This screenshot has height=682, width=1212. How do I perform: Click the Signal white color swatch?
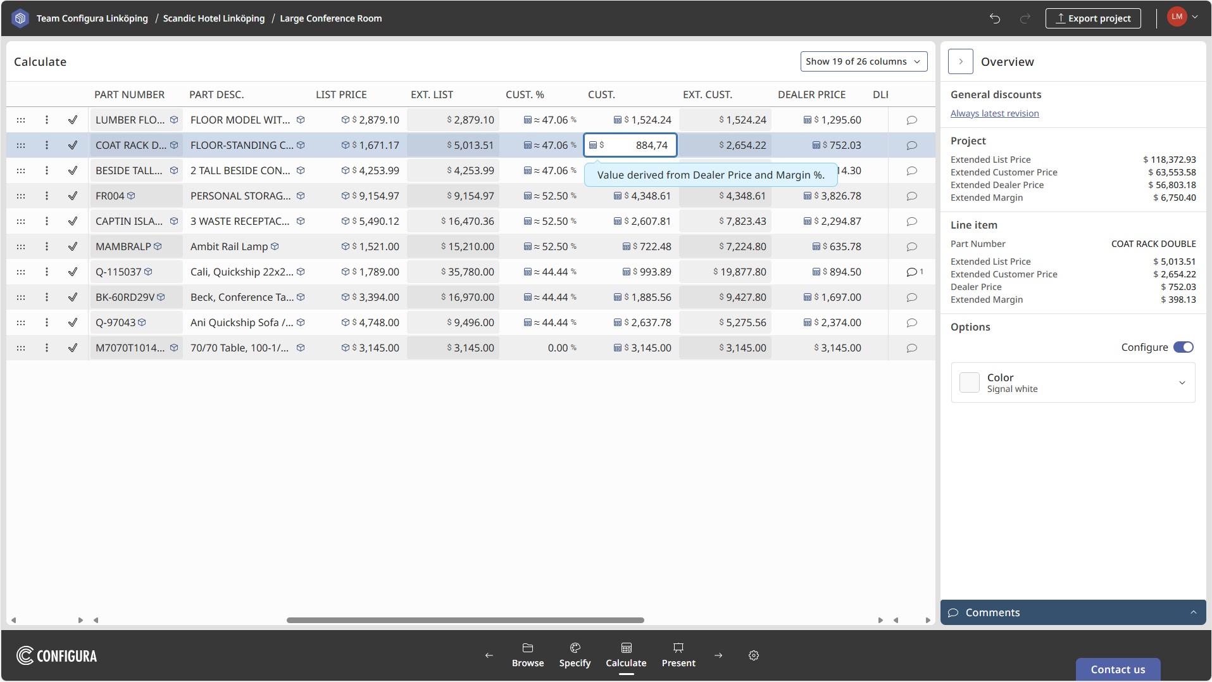pos(970,382)
